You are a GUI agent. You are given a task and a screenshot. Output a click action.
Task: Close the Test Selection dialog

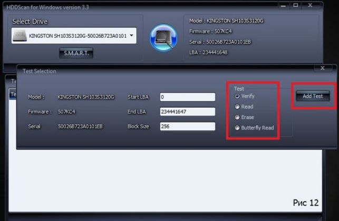click(323, 68)
